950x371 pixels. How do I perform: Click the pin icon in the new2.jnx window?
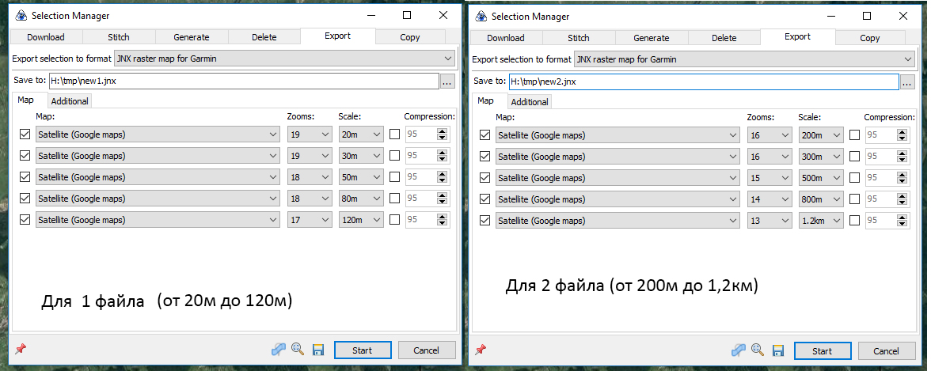(481, 350)
